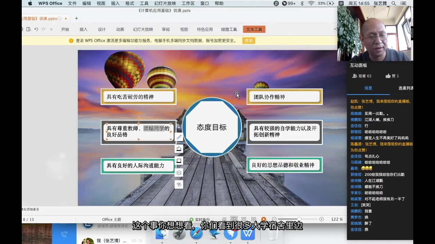The image size is (435, 244).
Task: Open Spotlight search magnifier in menu bar
Action: coord(394,3)
